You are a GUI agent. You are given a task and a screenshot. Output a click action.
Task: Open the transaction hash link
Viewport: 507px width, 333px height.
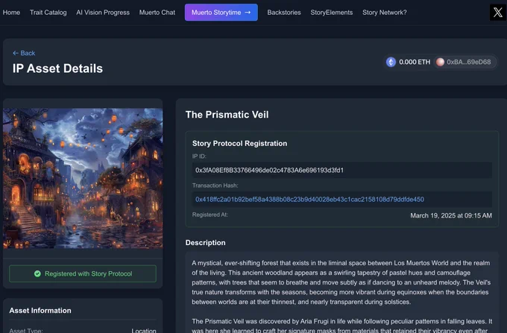pos(309,200)
